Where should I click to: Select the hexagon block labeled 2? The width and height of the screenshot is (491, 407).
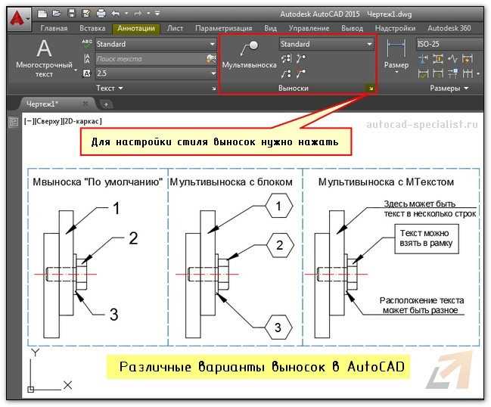tap(280, 245)
